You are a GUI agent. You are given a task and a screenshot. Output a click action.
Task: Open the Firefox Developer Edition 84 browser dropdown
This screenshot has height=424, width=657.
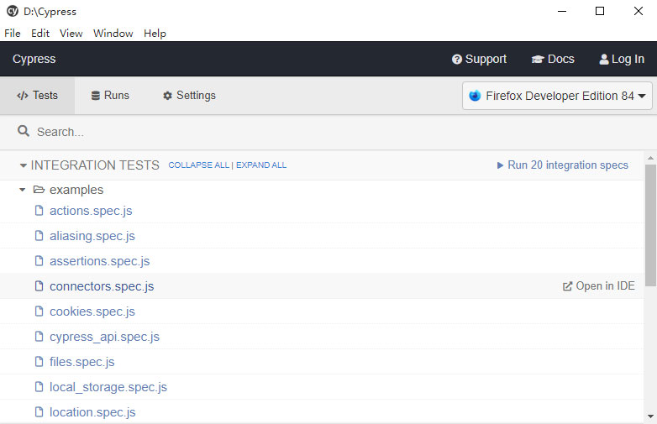click(x=557, y=96)
